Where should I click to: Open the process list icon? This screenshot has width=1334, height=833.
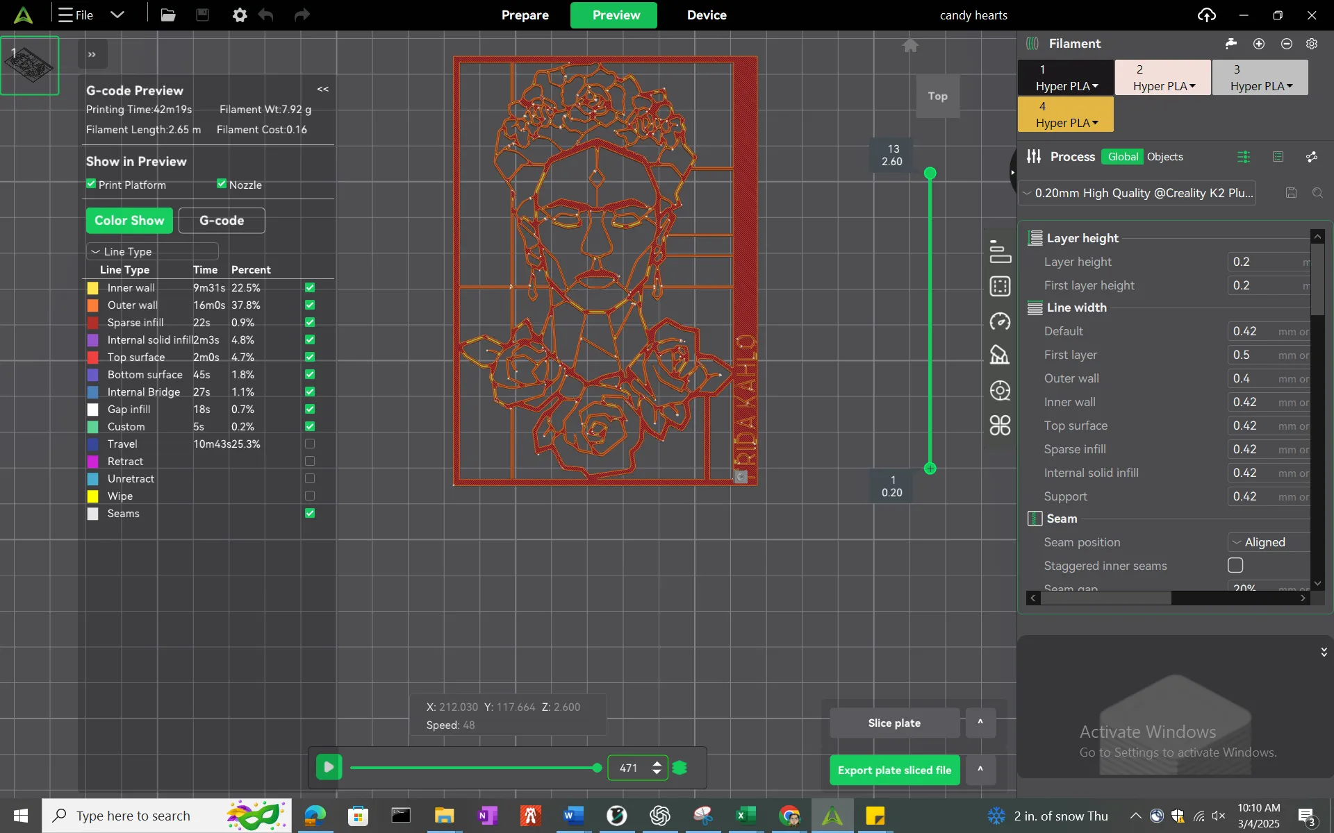pyautogui.click(x=1278, y=157)
